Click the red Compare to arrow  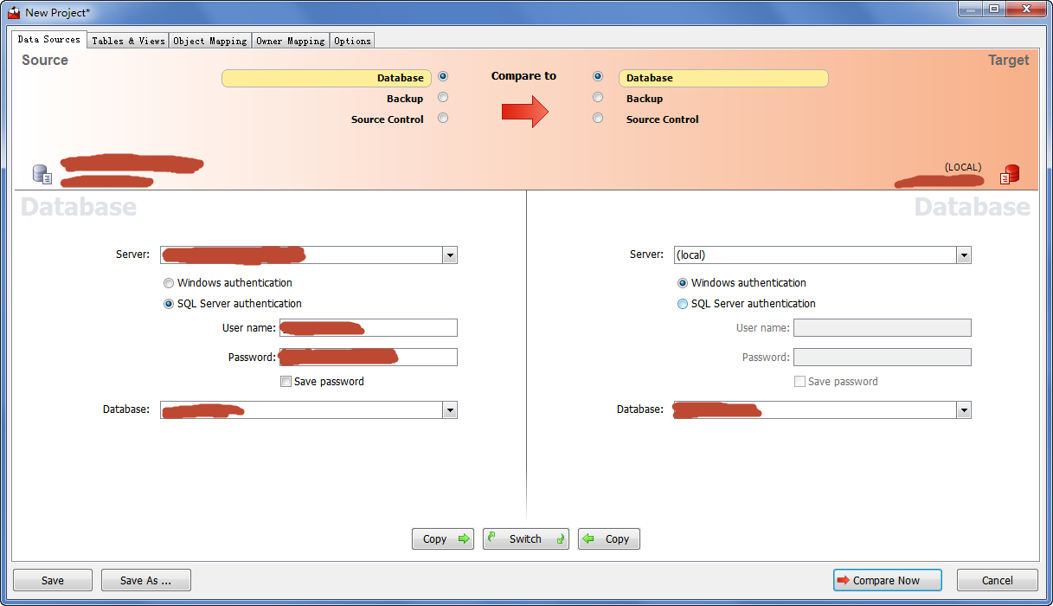tap(525, 111)
